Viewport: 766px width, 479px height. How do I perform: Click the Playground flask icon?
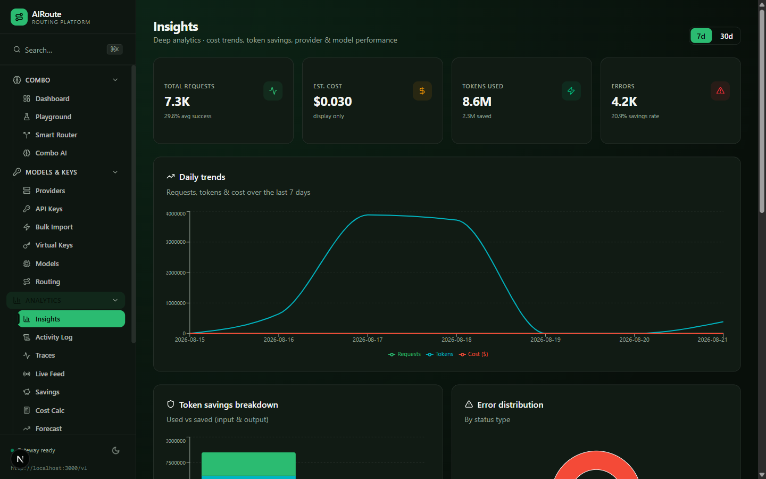27,117
